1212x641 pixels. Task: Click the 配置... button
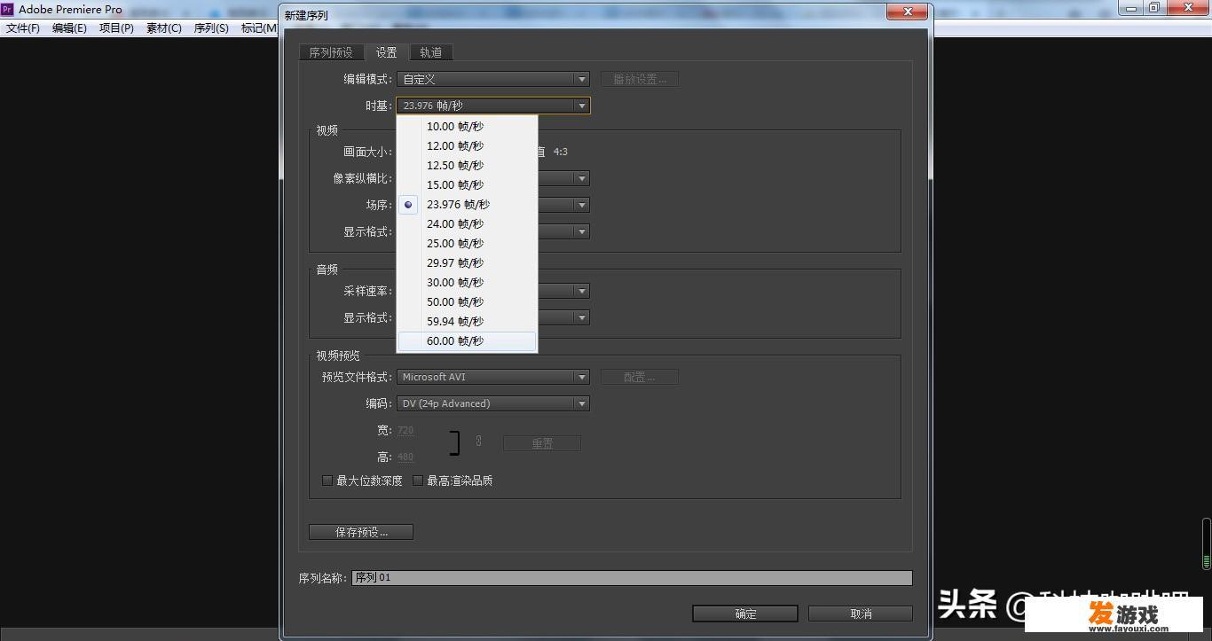point(640,377)
